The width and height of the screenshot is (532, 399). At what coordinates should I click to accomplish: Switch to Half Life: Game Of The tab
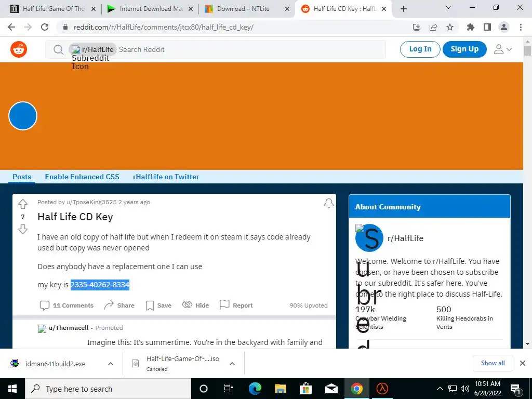[x=54, y=9]
